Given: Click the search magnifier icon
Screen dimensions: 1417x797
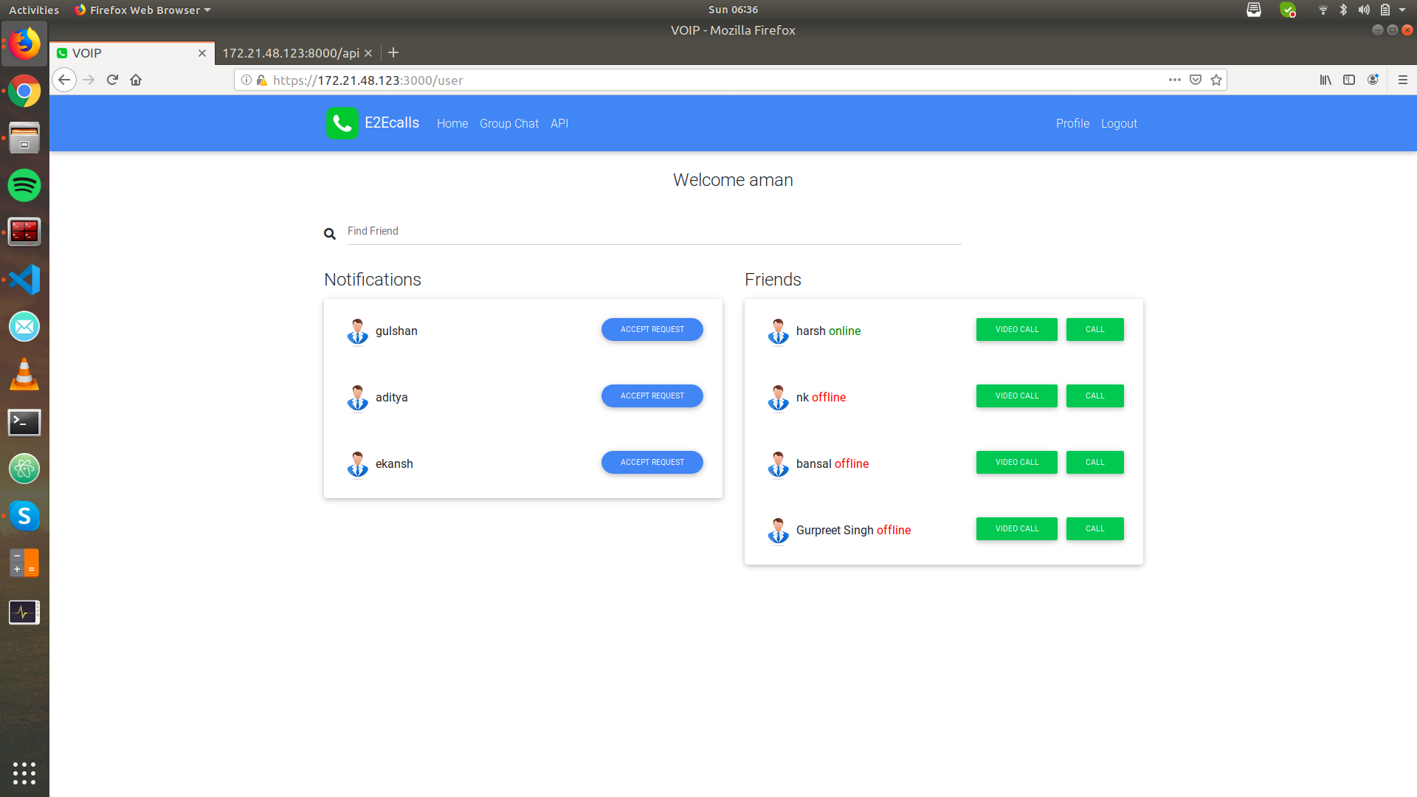Looking at the screenshot, I should 330,234.
